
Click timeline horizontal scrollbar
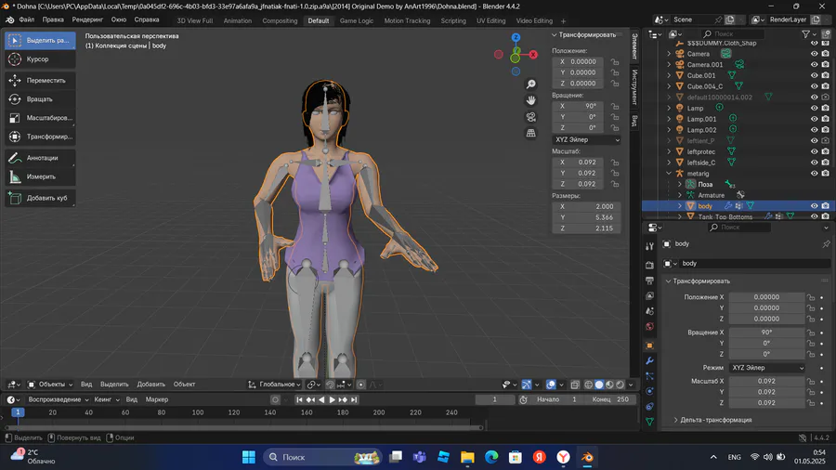244,427
